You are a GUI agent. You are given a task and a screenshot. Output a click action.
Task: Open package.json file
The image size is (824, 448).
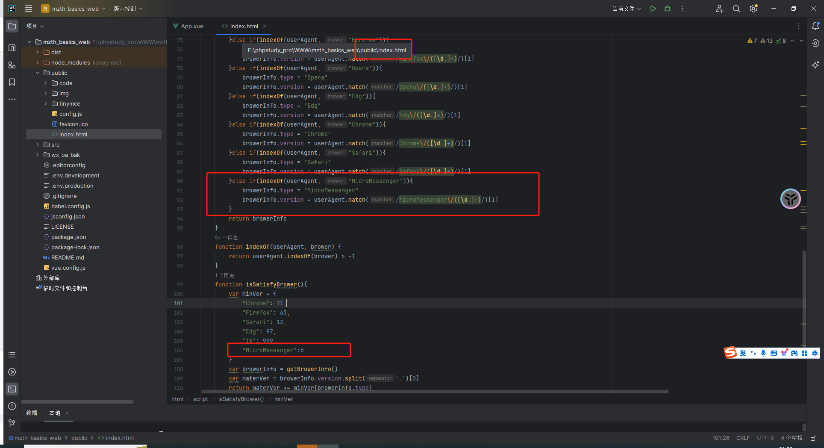click(x=65, y=237)
